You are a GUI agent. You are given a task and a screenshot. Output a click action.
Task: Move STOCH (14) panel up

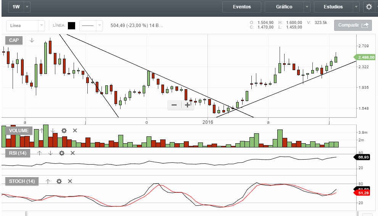pyautogui.click(x=48, y=181)
